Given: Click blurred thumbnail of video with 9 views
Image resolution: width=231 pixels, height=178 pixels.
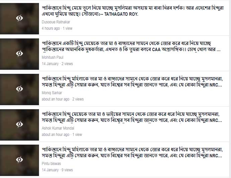Looking at the screenshot, I should click(x=19, y=160).
